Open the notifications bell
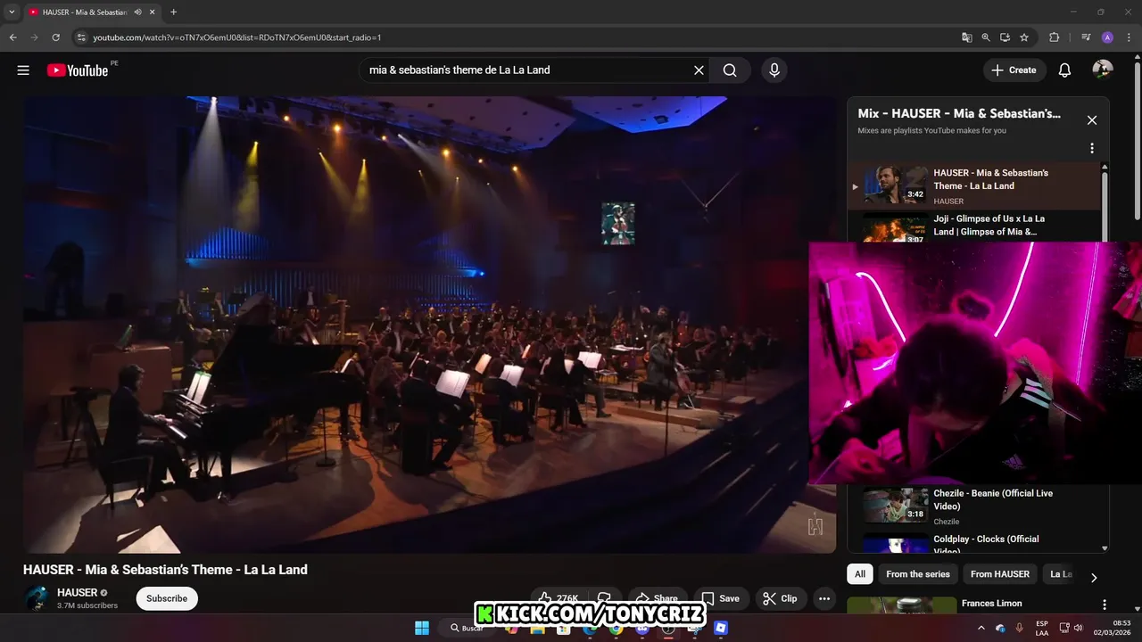This screenshot has width=1142, height=642. pos(1064,70)
